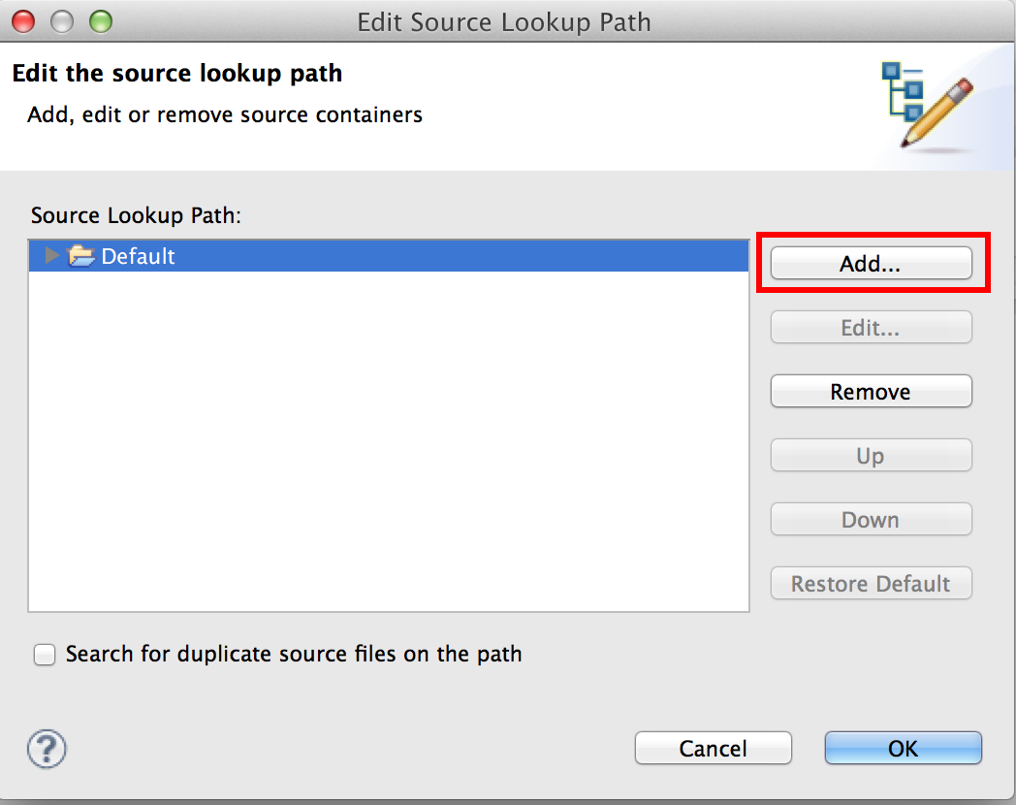Cancel the Edit Source Lookup dialog
Screen dimensions: 1016x805
713,748
